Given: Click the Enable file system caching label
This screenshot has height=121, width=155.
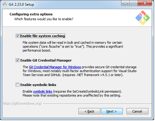Looking at the screenshot, I should pyautogui.click(x=43, y=36).
